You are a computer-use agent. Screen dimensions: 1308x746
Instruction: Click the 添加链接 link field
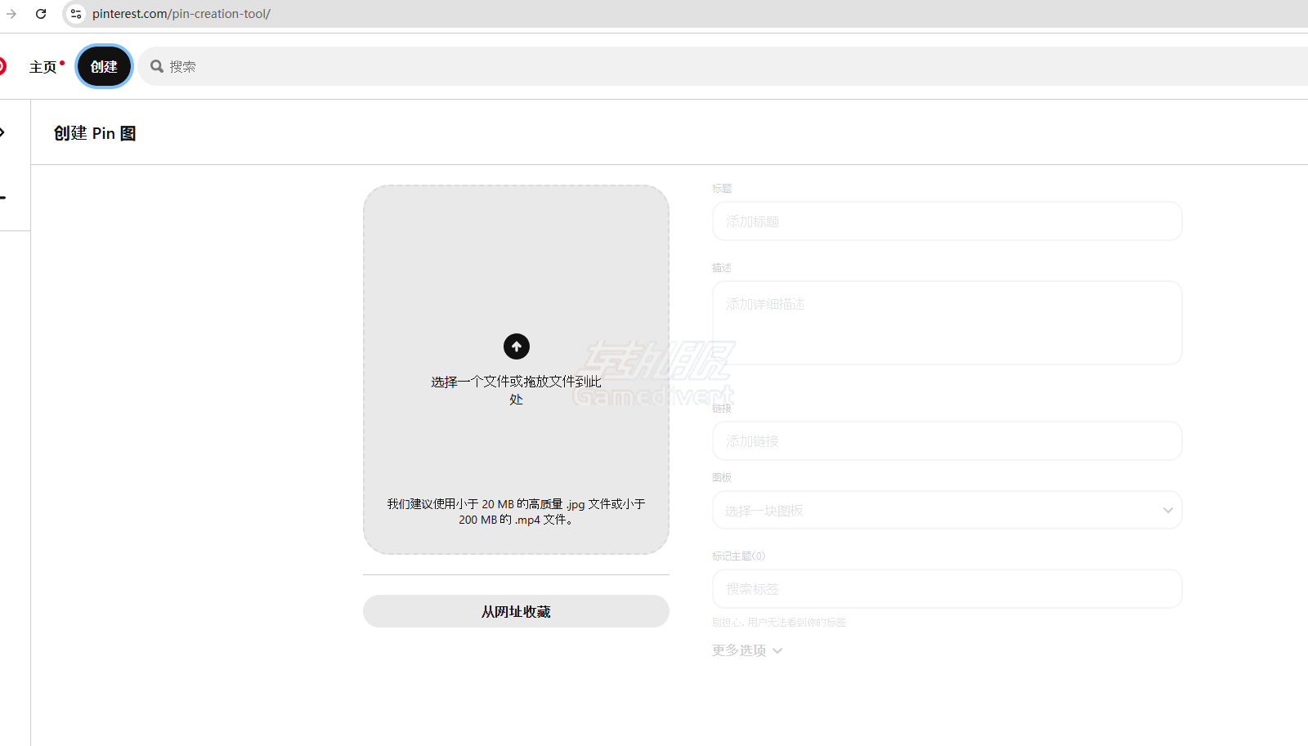(x=947, y=441)
